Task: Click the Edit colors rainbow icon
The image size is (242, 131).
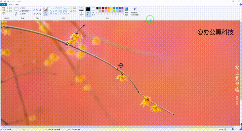Action: (126, 11)
